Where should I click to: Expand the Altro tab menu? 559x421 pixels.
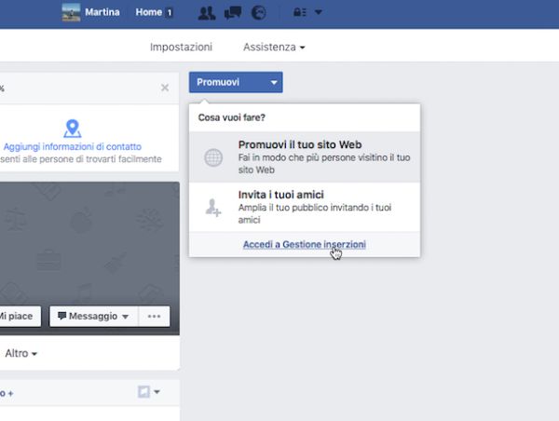pos(21,353)
